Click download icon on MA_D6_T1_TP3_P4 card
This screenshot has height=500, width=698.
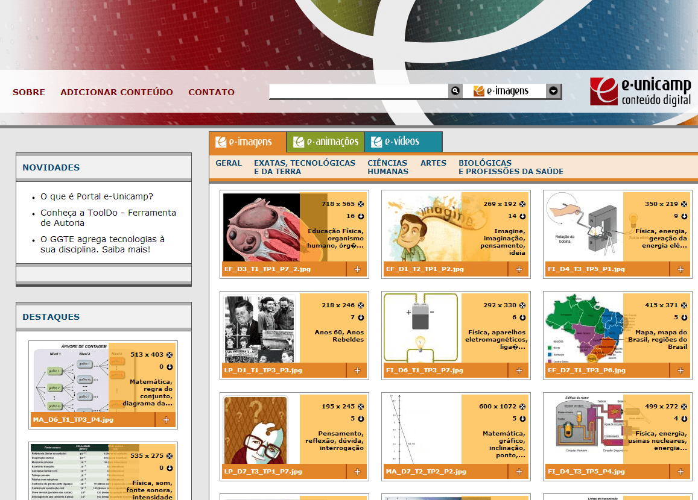pos(170,367)
